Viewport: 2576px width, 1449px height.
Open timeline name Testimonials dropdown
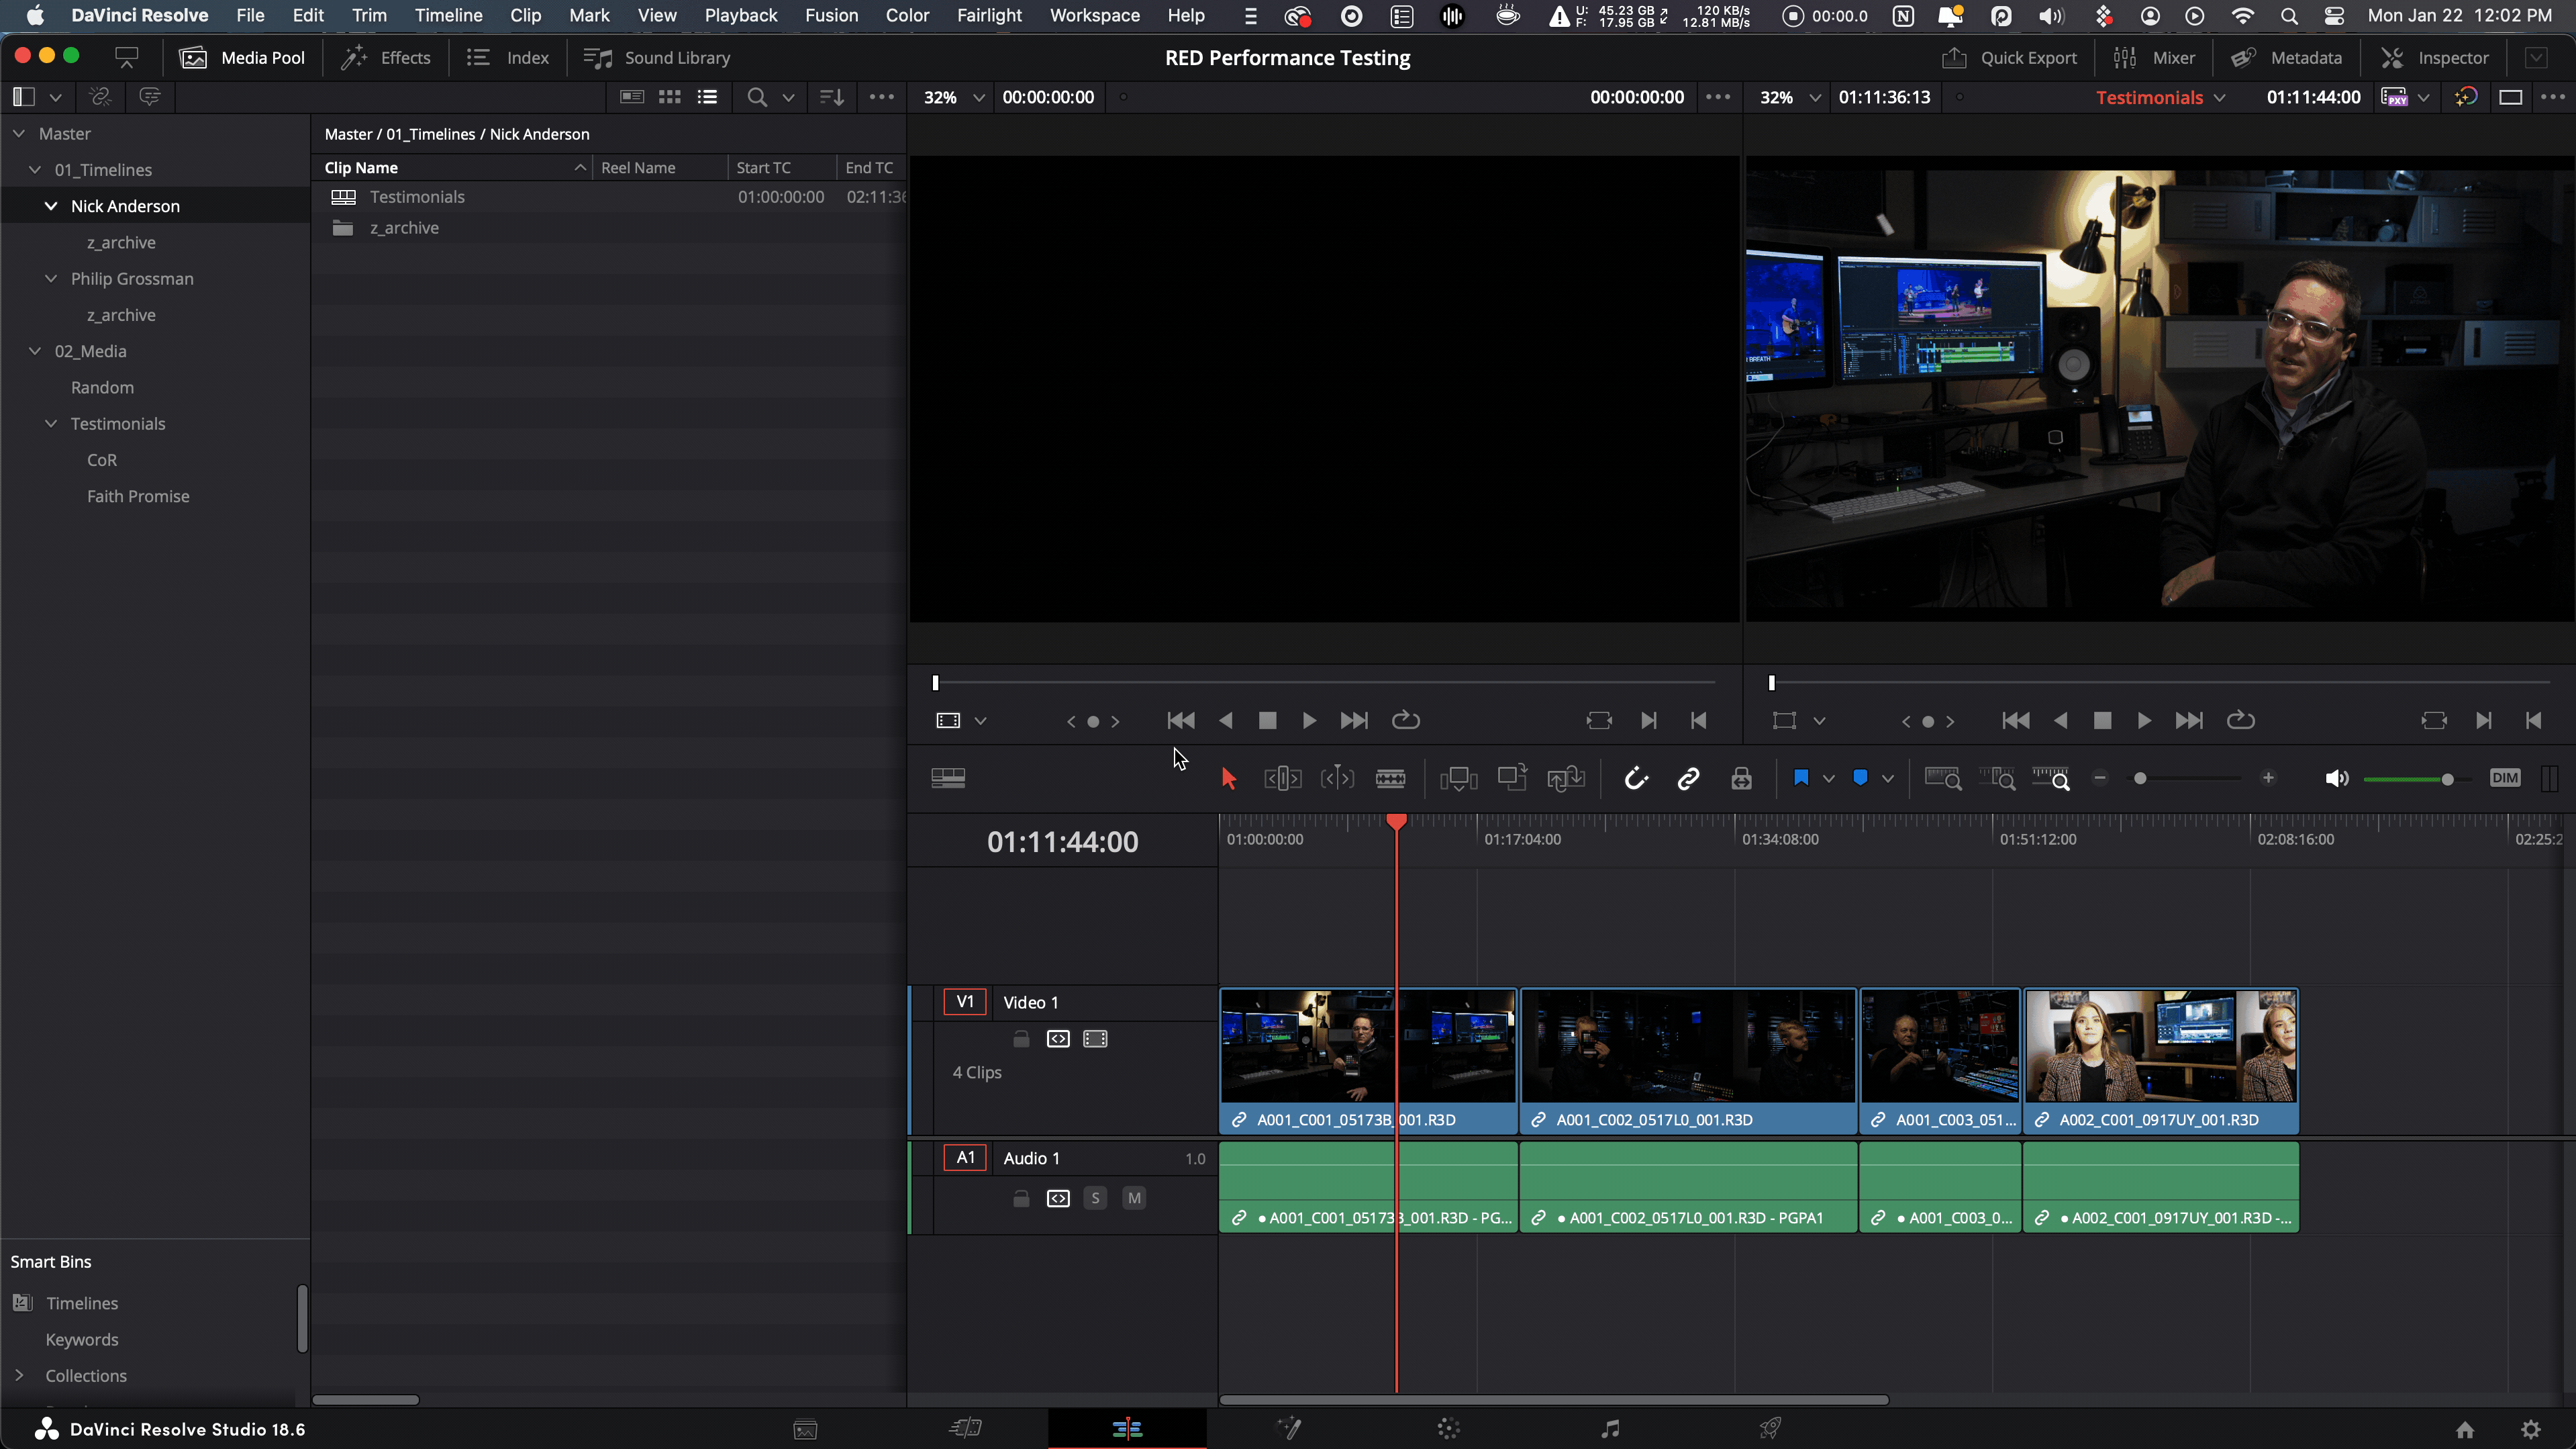pos(2219,97)
